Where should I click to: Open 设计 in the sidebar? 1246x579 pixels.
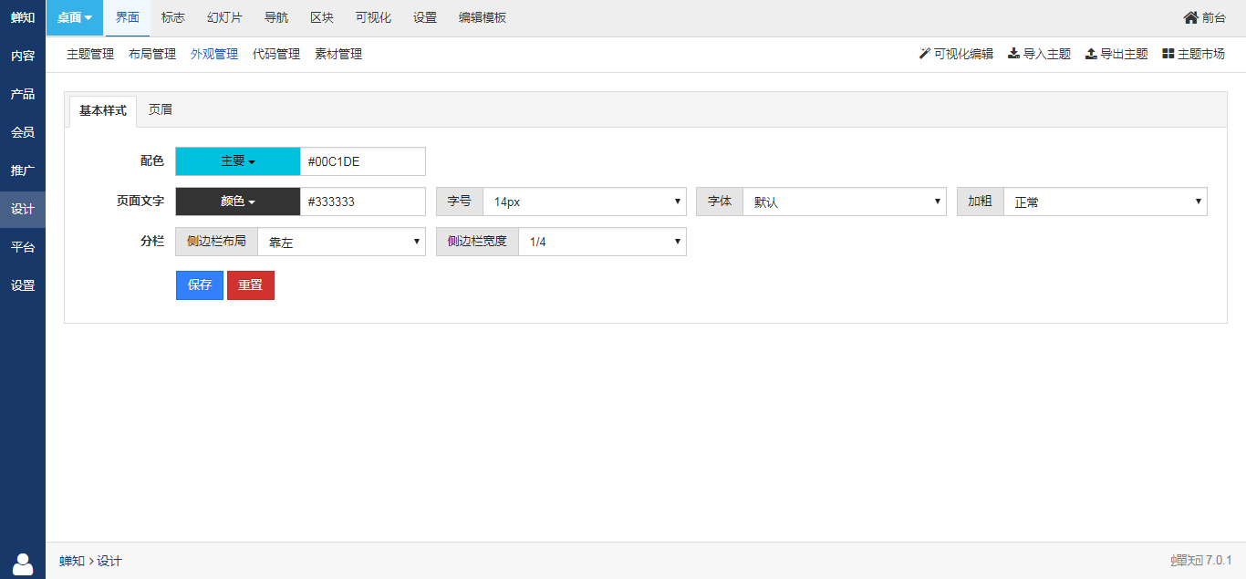click(23, 209)
